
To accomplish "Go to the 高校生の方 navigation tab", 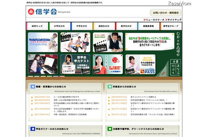I will point(104,26).
